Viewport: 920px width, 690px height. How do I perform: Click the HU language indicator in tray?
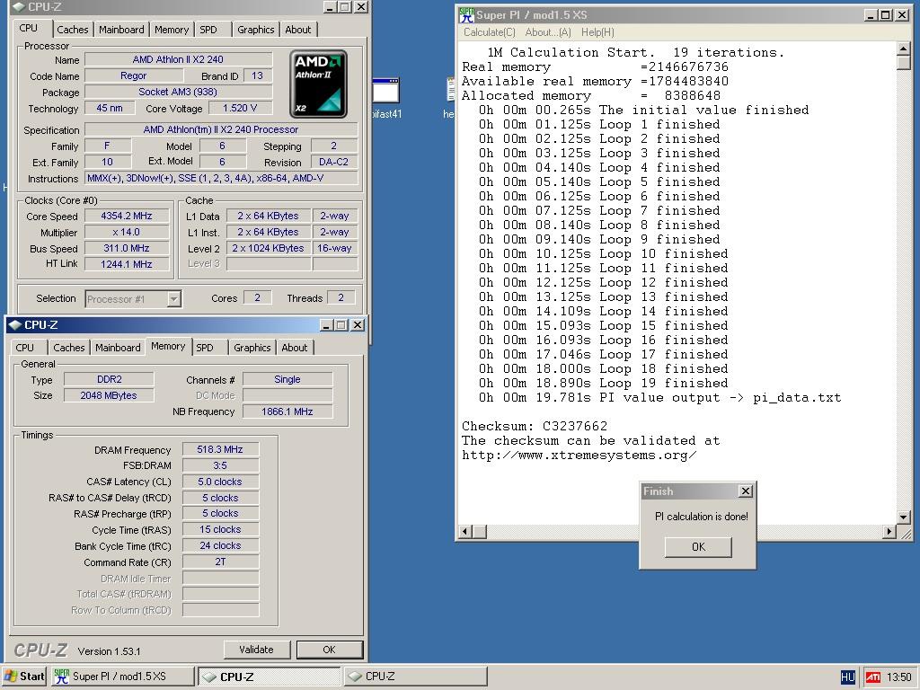click(848, 677)
